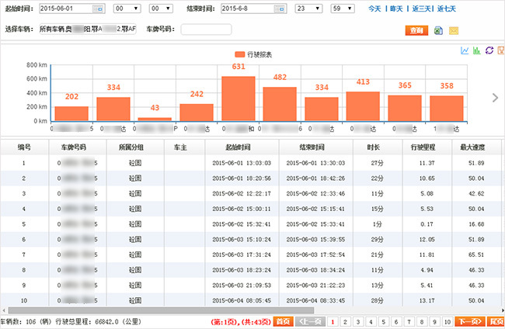Select mileage value 12.05
The width and height of the screenshot is (505, 329).
click(427, 240)
